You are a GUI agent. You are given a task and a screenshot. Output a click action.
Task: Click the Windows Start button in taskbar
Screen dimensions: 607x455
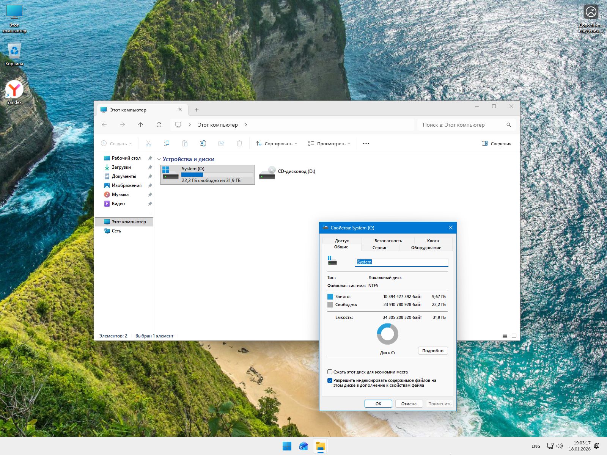click(287, 446)
